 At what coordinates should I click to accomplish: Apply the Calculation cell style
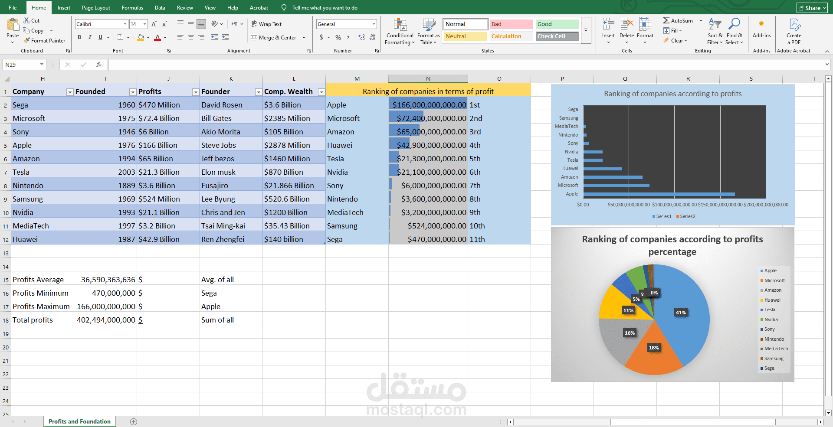click(x=511, y=36)
